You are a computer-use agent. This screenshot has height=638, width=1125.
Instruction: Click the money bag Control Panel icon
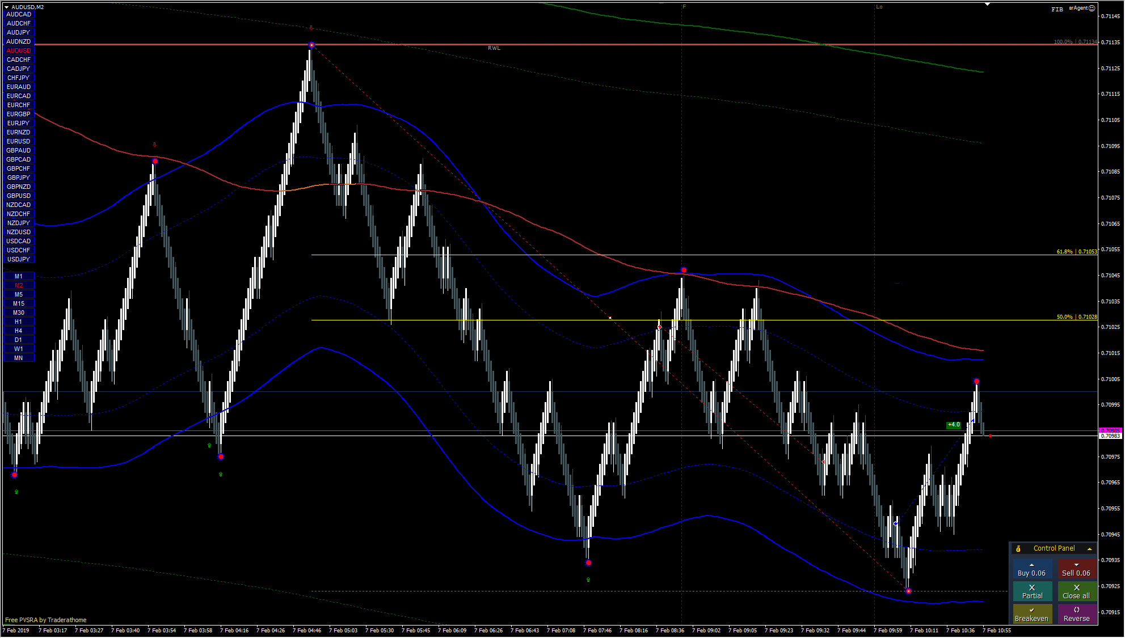[1018, 548]
